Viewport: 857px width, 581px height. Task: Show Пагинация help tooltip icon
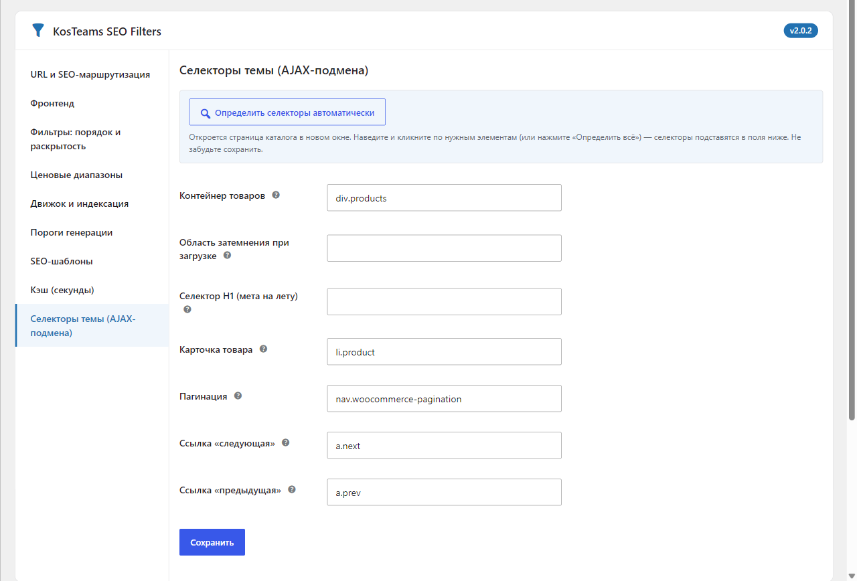coord(238,396)
